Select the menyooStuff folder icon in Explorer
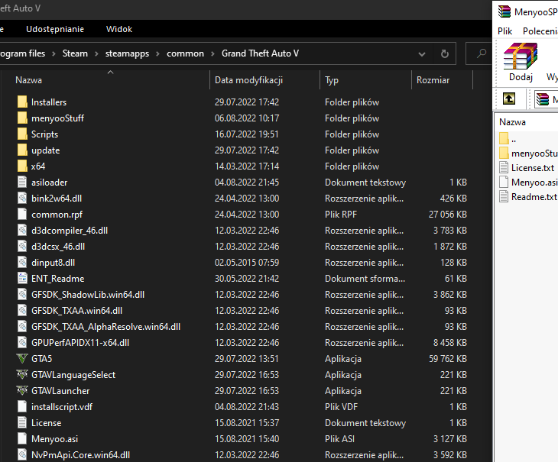 point(22,118)
